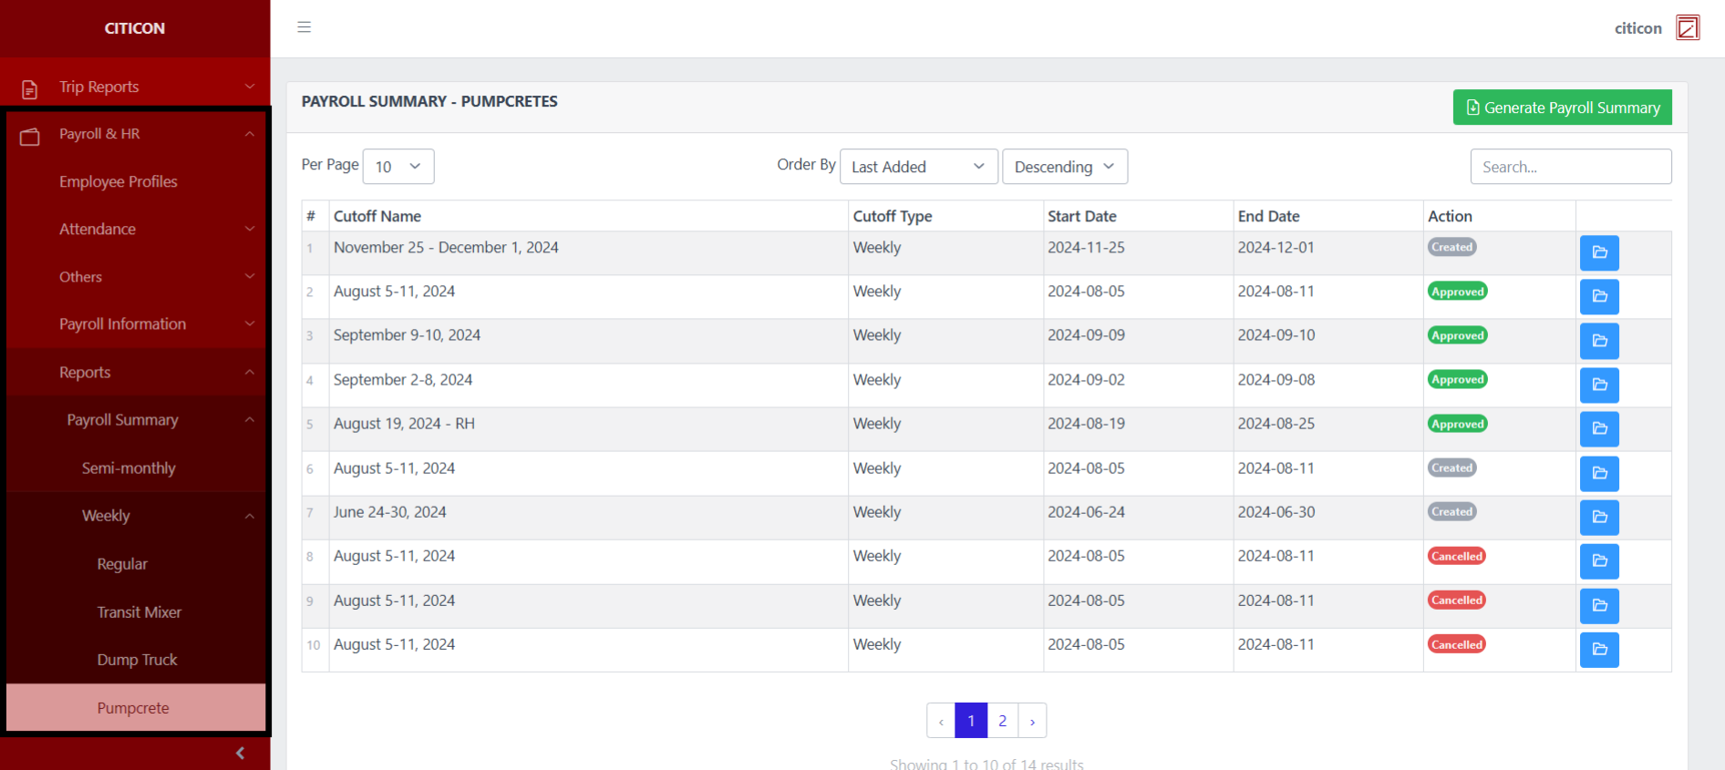The height and width of the screenshot is (770, 1725).
Task: Expand the Attendance submenu
Action: [x=135, y=229]
